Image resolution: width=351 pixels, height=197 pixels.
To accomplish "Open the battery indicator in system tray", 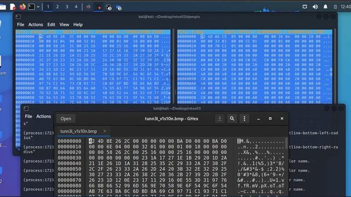I will click(x=335, y=7).
